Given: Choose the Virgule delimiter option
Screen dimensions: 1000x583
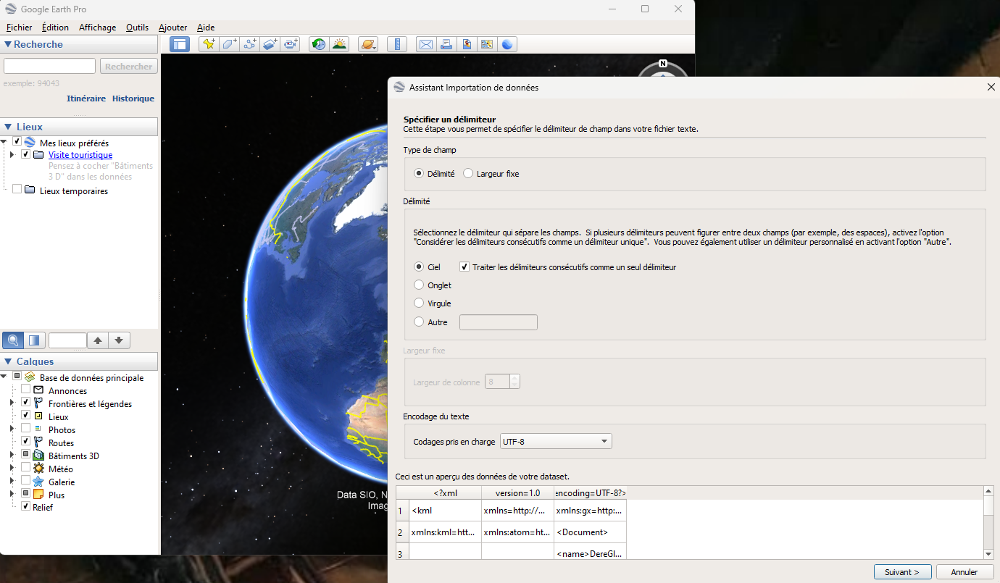Looking at the screenshot, I should pos(419,303).
